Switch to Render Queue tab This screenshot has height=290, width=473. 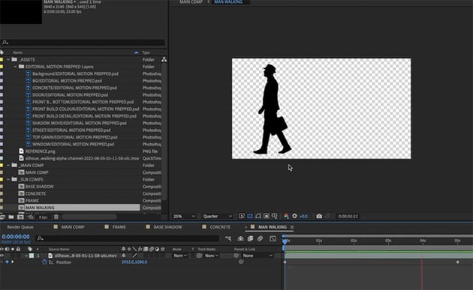coord(20,227)
